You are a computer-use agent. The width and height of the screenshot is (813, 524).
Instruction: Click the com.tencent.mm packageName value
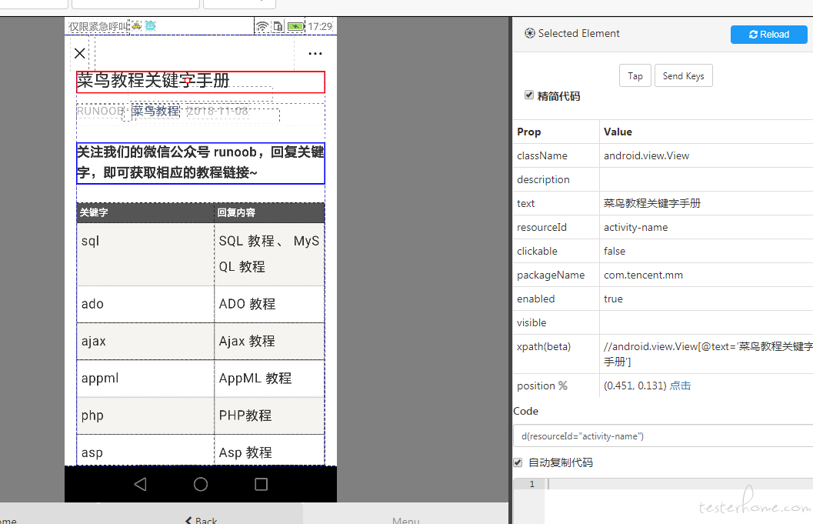[x=643, y=275]
